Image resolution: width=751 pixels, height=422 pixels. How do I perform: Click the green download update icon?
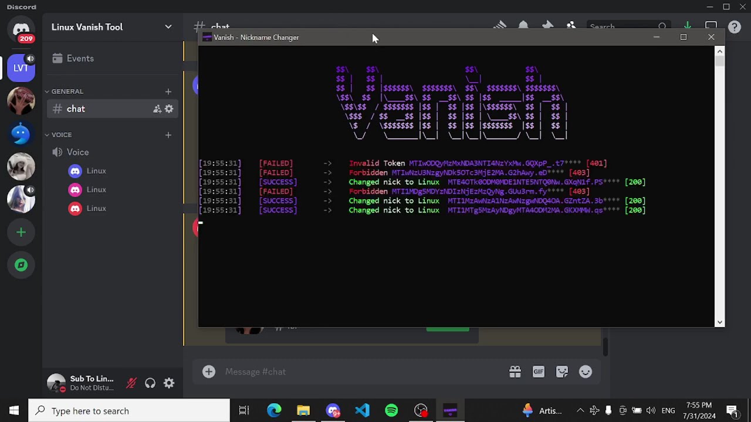click(x=687, y=26)
